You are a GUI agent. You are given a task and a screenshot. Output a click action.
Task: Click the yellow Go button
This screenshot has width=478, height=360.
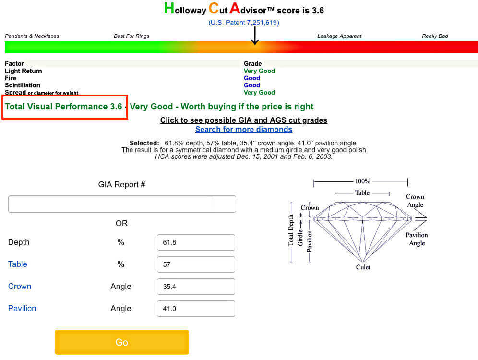pyautogui.click(x=121, y=342)
